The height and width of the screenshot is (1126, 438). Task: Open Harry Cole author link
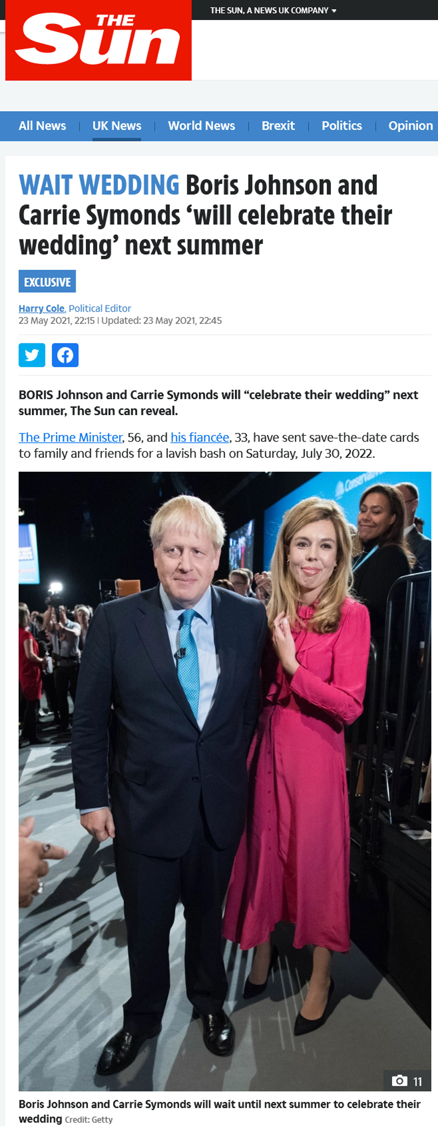tap(41, 308)
